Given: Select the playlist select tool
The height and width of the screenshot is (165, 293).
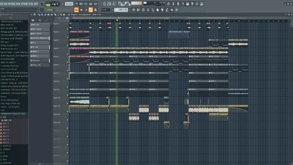Looking at the screenshot, I should 58,15.
